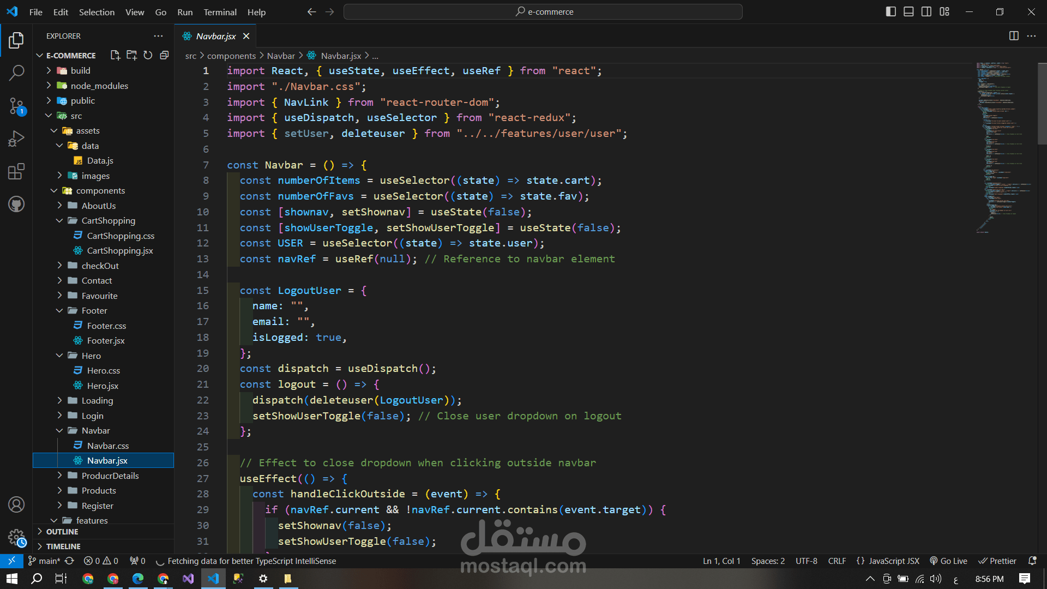Select the Navbar.jsx editor tab
The image size is (1047, 589).
(216, 36)
